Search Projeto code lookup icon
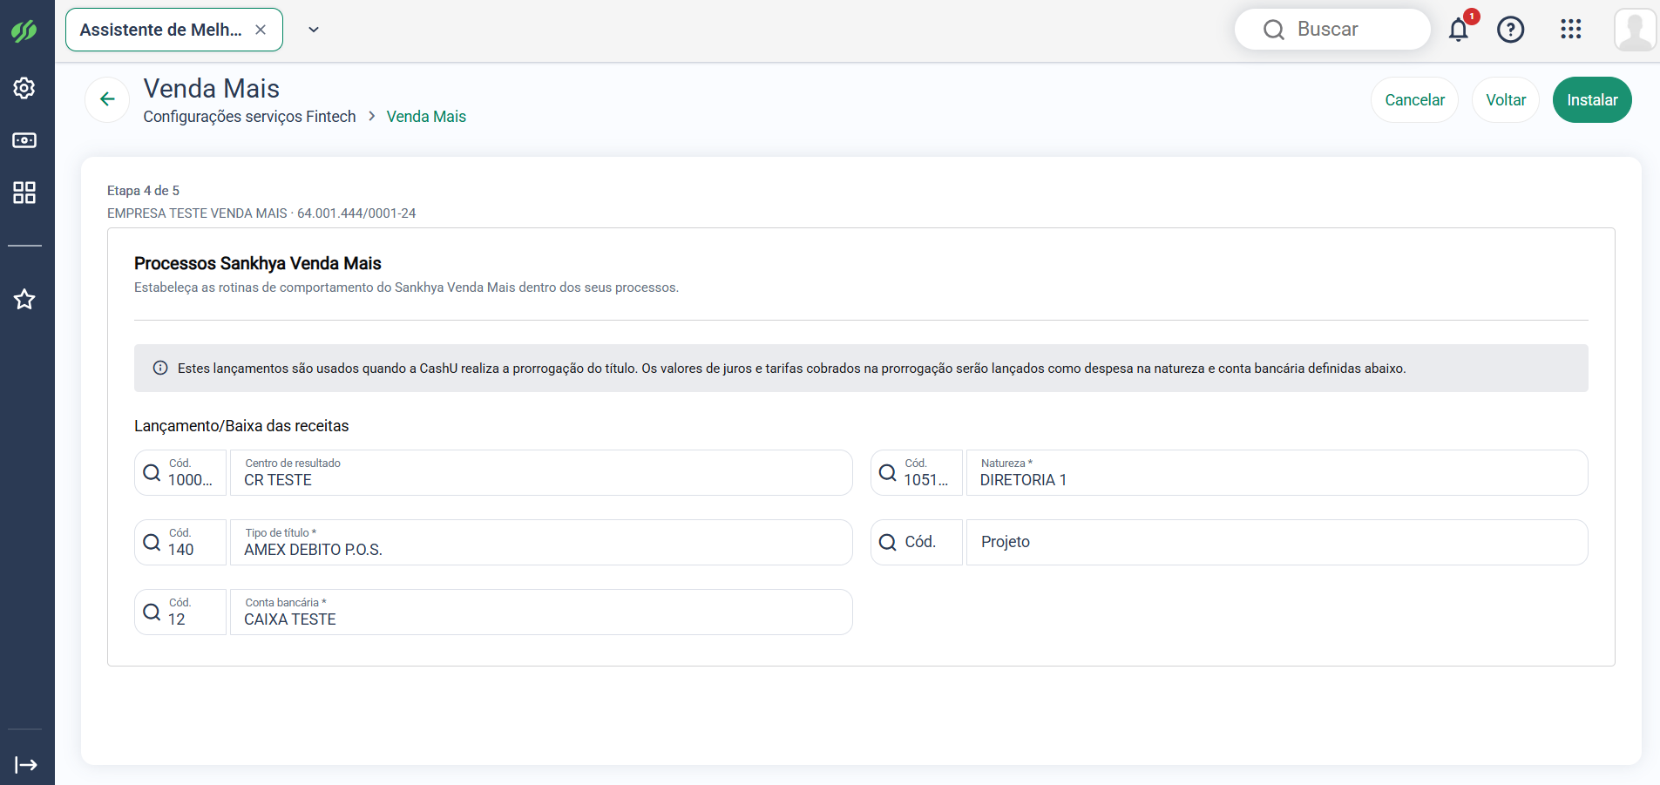 (x=887, y=542)
